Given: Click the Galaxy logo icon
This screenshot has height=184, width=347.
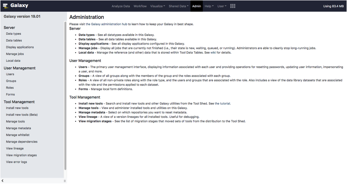Looking at the screenshot, I should pyautogui.click(x=5, y=6).
